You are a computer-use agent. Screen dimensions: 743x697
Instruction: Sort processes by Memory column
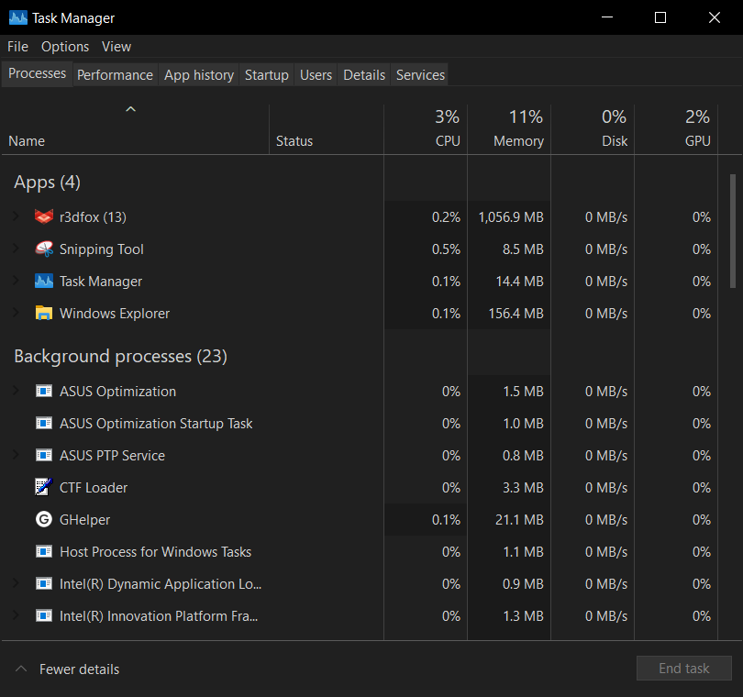509,129
